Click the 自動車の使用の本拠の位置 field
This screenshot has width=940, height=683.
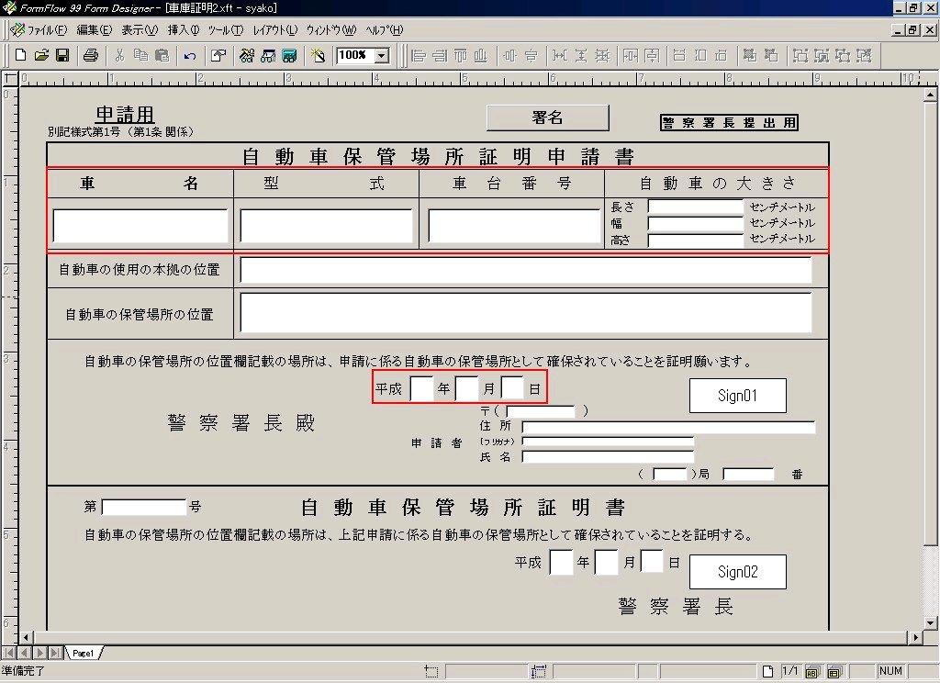pos(526,270)
